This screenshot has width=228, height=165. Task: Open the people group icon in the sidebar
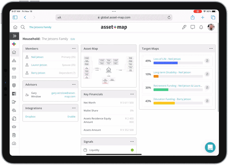(x=14, y=69)
